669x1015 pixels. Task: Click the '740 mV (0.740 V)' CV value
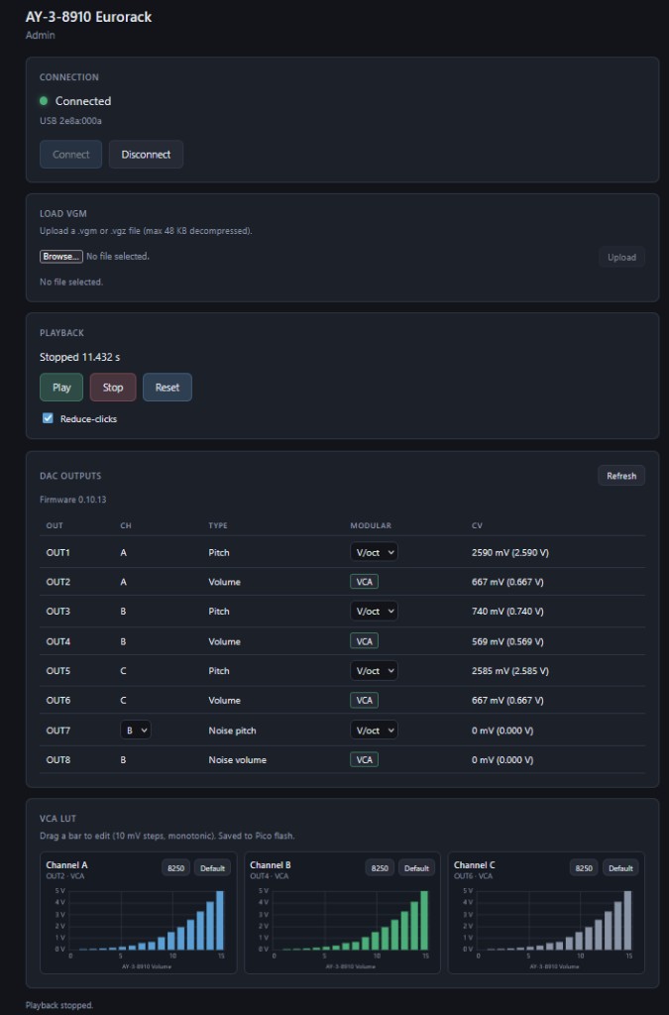tap(507, 611)
